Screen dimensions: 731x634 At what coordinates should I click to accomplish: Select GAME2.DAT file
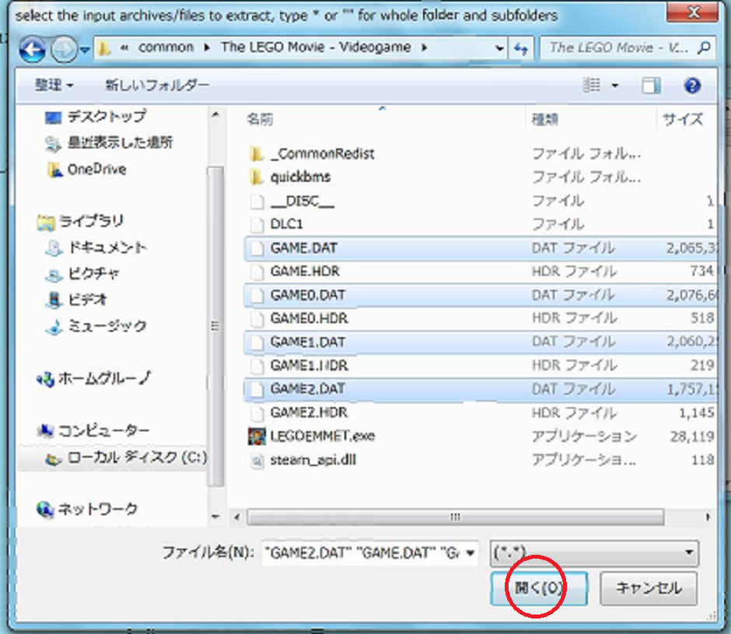481,389
